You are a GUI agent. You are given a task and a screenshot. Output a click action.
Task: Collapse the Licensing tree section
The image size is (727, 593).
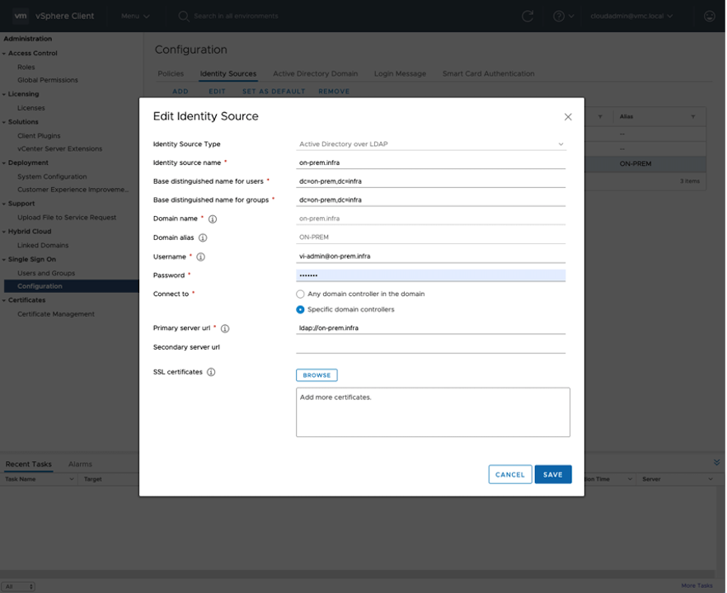click(x=4, y=94)
